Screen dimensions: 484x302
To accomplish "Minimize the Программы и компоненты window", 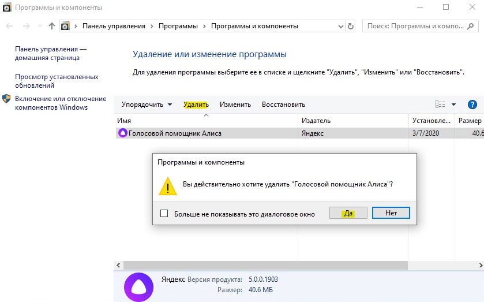I will click(419, 7).
